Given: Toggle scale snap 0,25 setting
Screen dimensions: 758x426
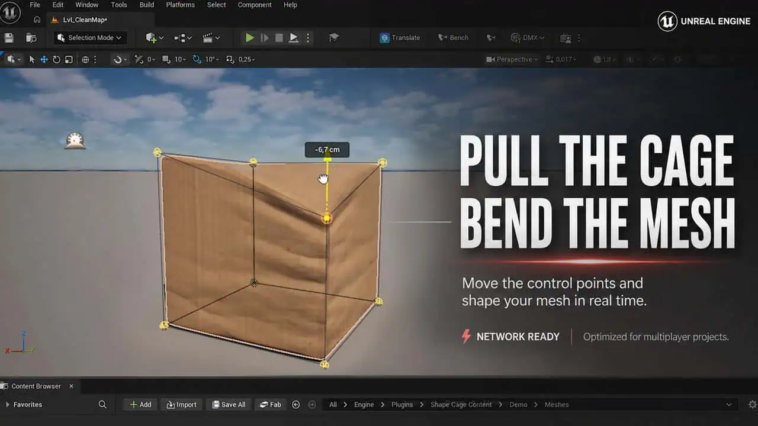Looking at the screenshot, I should pos(240,60).
